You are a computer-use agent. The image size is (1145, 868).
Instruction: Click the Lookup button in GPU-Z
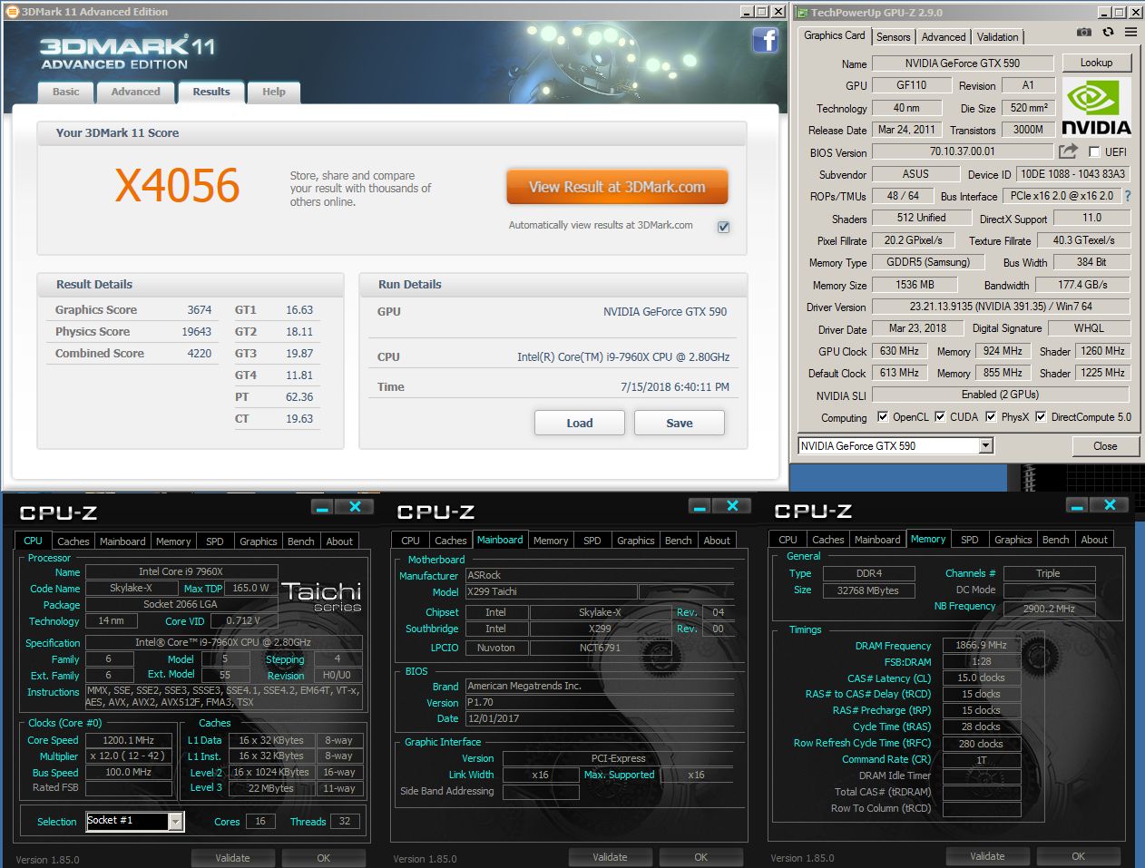tap(1096, 63)
